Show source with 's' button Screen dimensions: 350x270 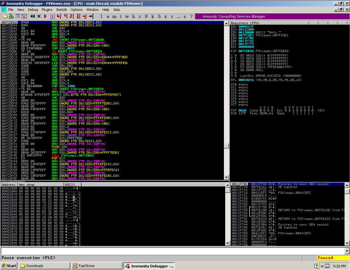tap(185, 16)
